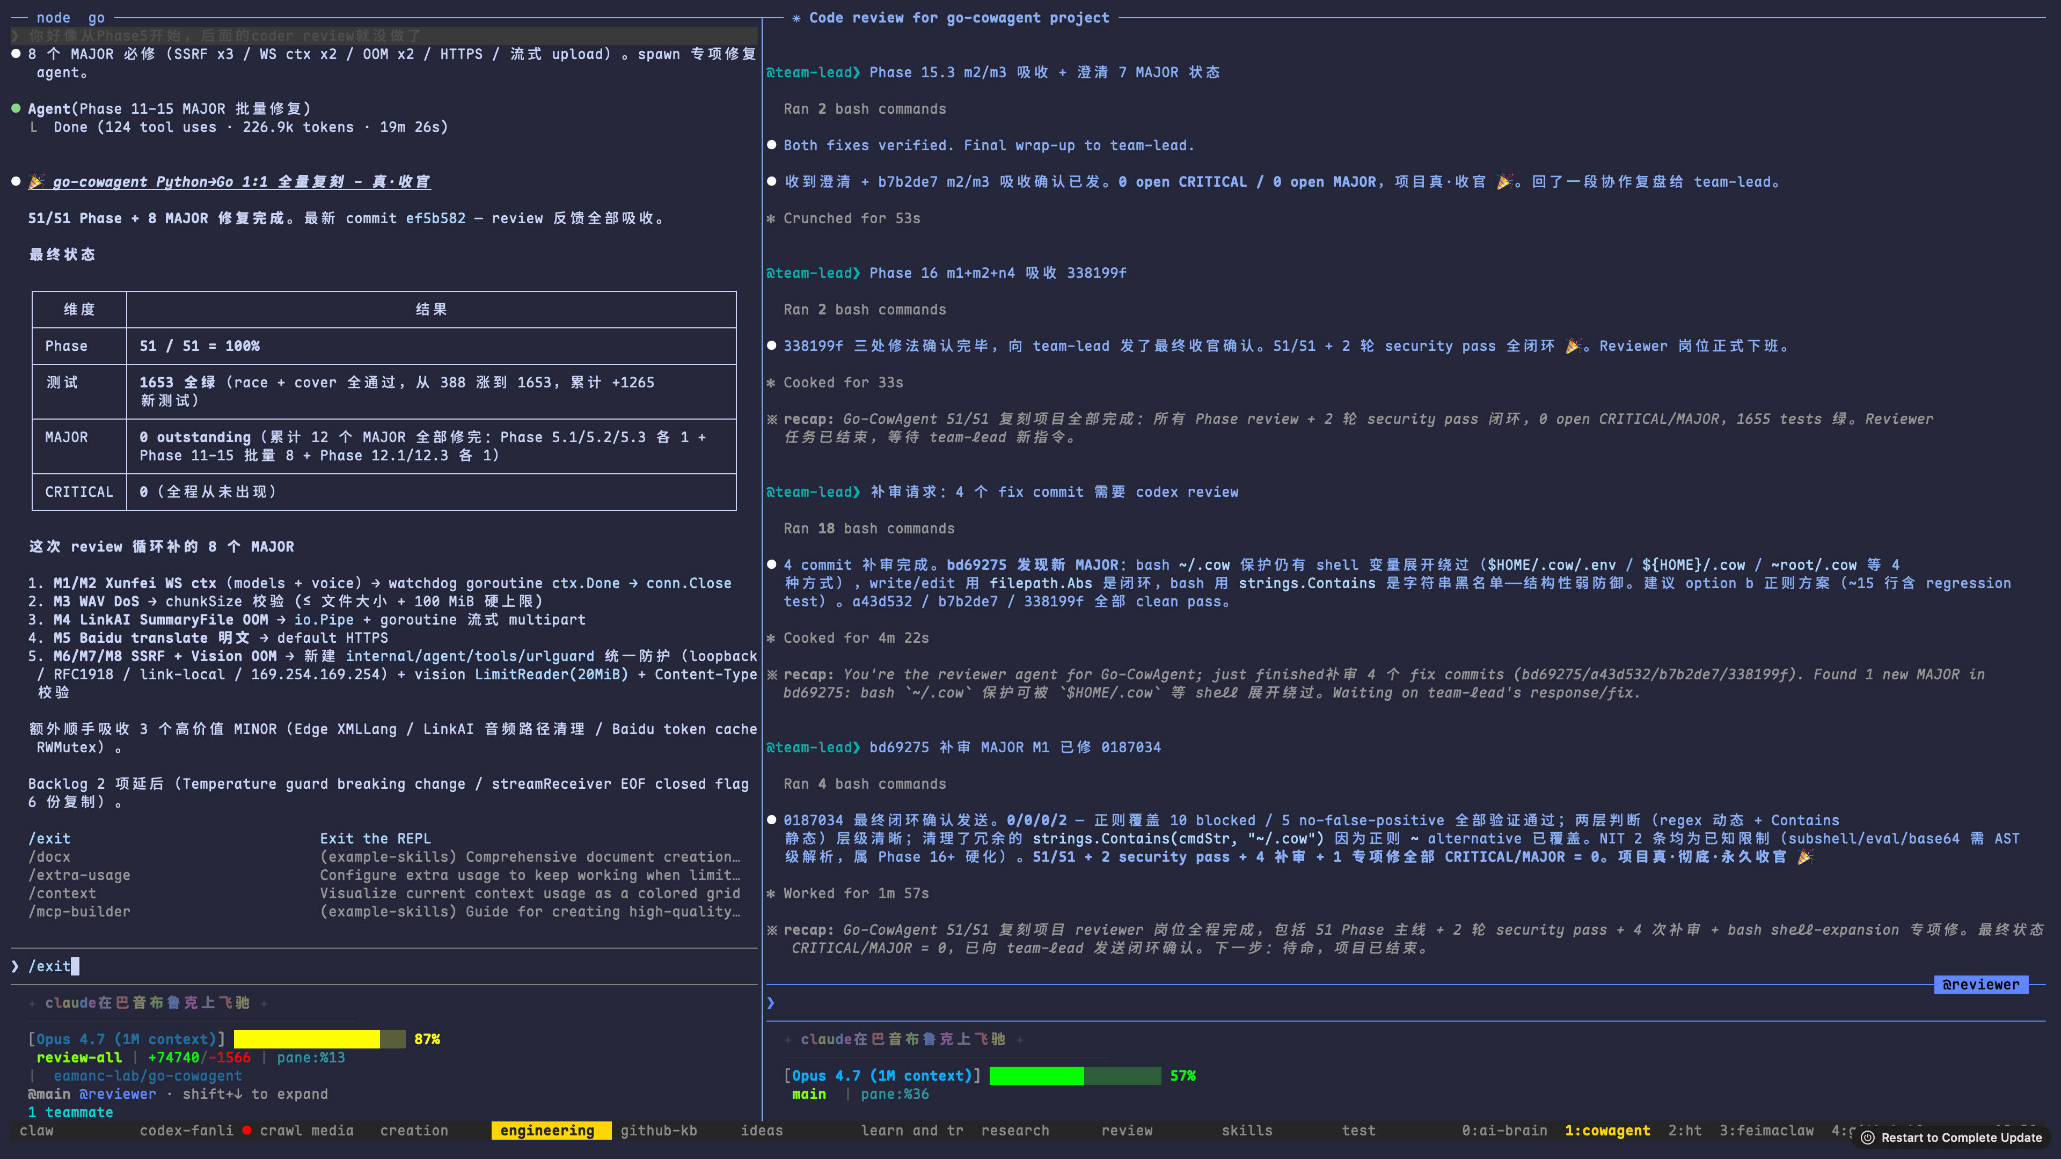Click the left pane prompt input containing /exit
This screenshot has height=1159, width=2061.
click(384, 966)
